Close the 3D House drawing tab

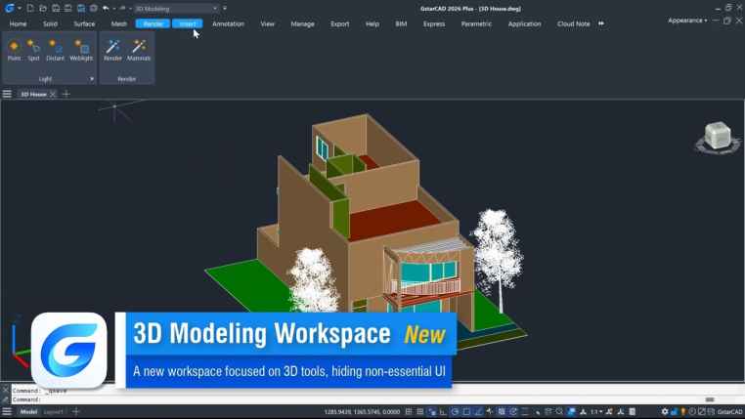[x=53, y=94]
